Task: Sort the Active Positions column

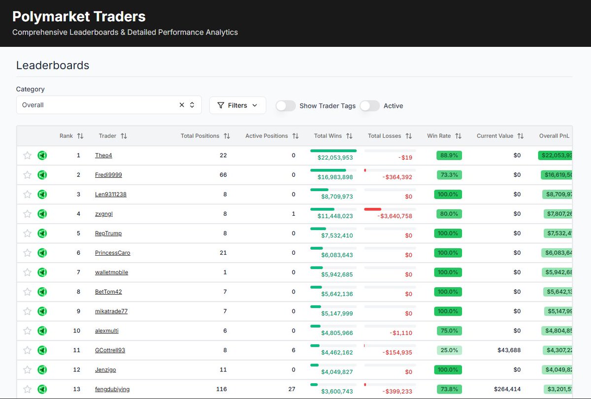Action: (295, 136)
